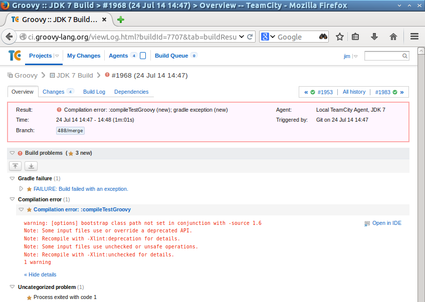Click the move-to-top arrow button under Build problems
The height and width of the screenshot is (302, 425).
pos(15,166)
